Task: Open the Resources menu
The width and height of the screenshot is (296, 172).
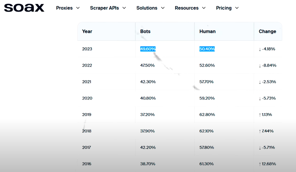Action: 187,8
